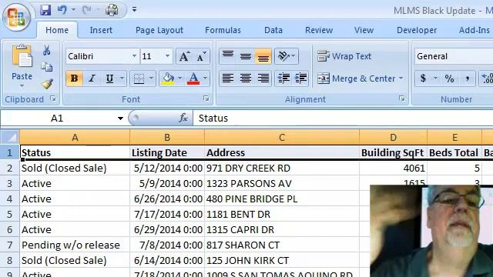Copy the selected cells
Viewport: 493px width, 277px height.
coord(46,67)
